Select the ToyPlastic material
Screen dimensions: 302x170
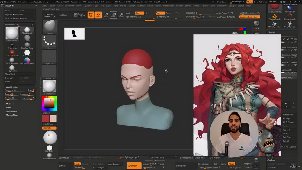pos(12,68)
